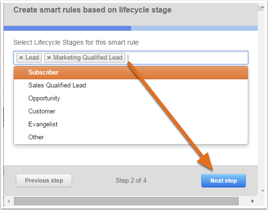Click the left scroll arrow on horizontal scrollbar
268x210 pixels.
(x=9, y=201)
